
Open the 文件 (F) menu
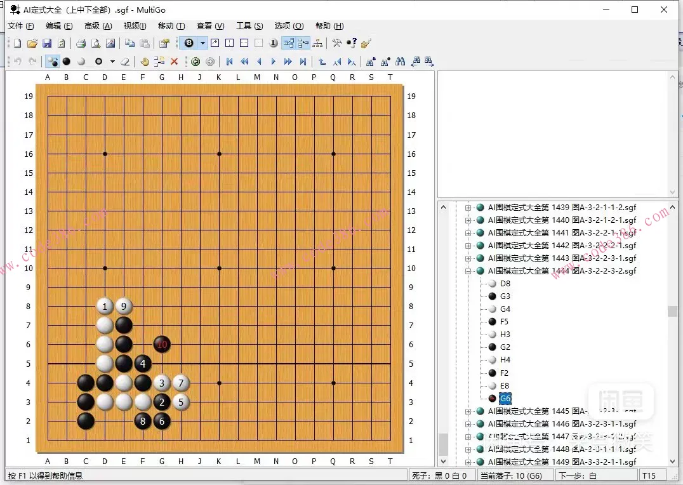click(x=20, y=26)
